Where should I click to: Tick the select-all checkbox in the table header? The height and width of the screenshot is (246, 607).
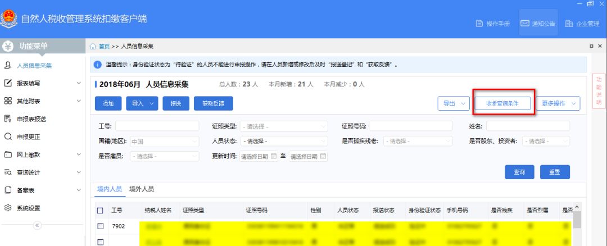[x=100, y=211]
